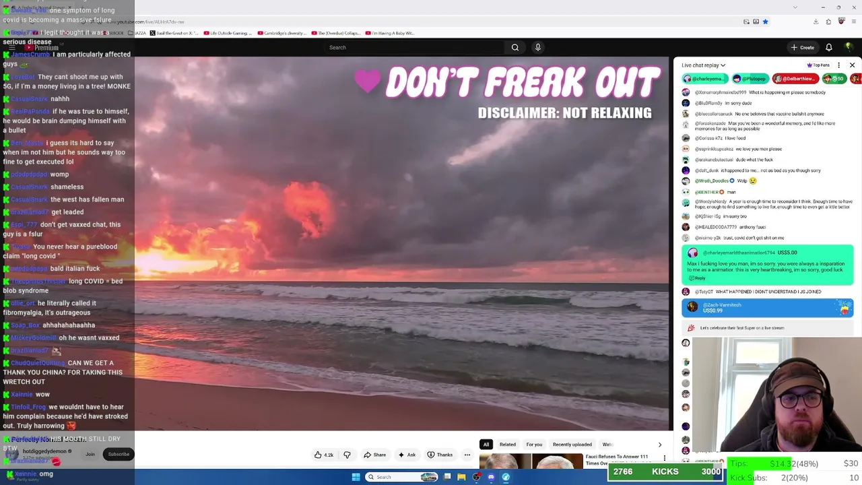Bookmark star icon in address bar

tap(765, 22)
